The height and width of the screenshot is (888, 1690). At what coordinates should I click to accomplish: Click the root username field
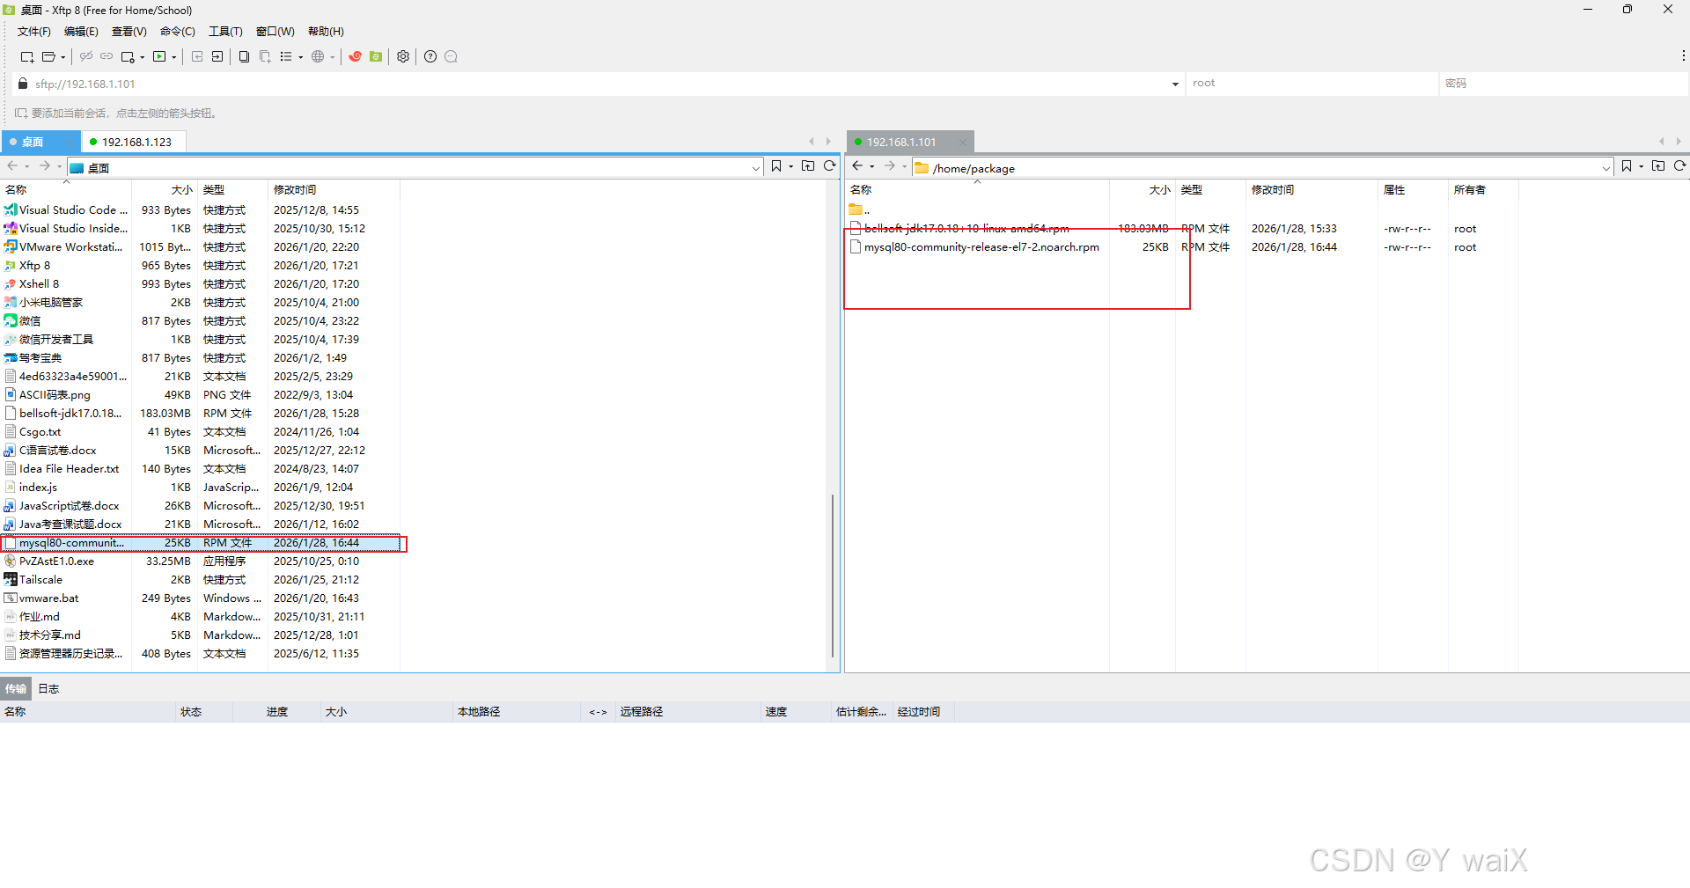tap(1312, 84)
